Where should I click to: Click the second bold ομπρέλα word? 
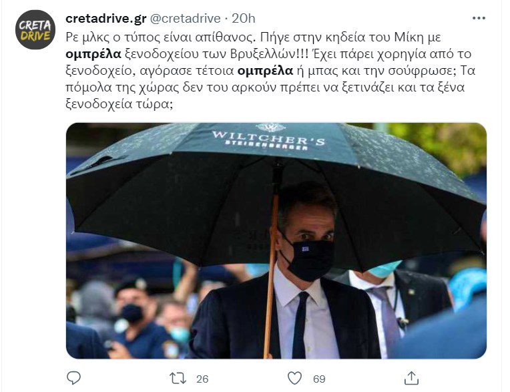pyautogui.click(x=266, y=71)
